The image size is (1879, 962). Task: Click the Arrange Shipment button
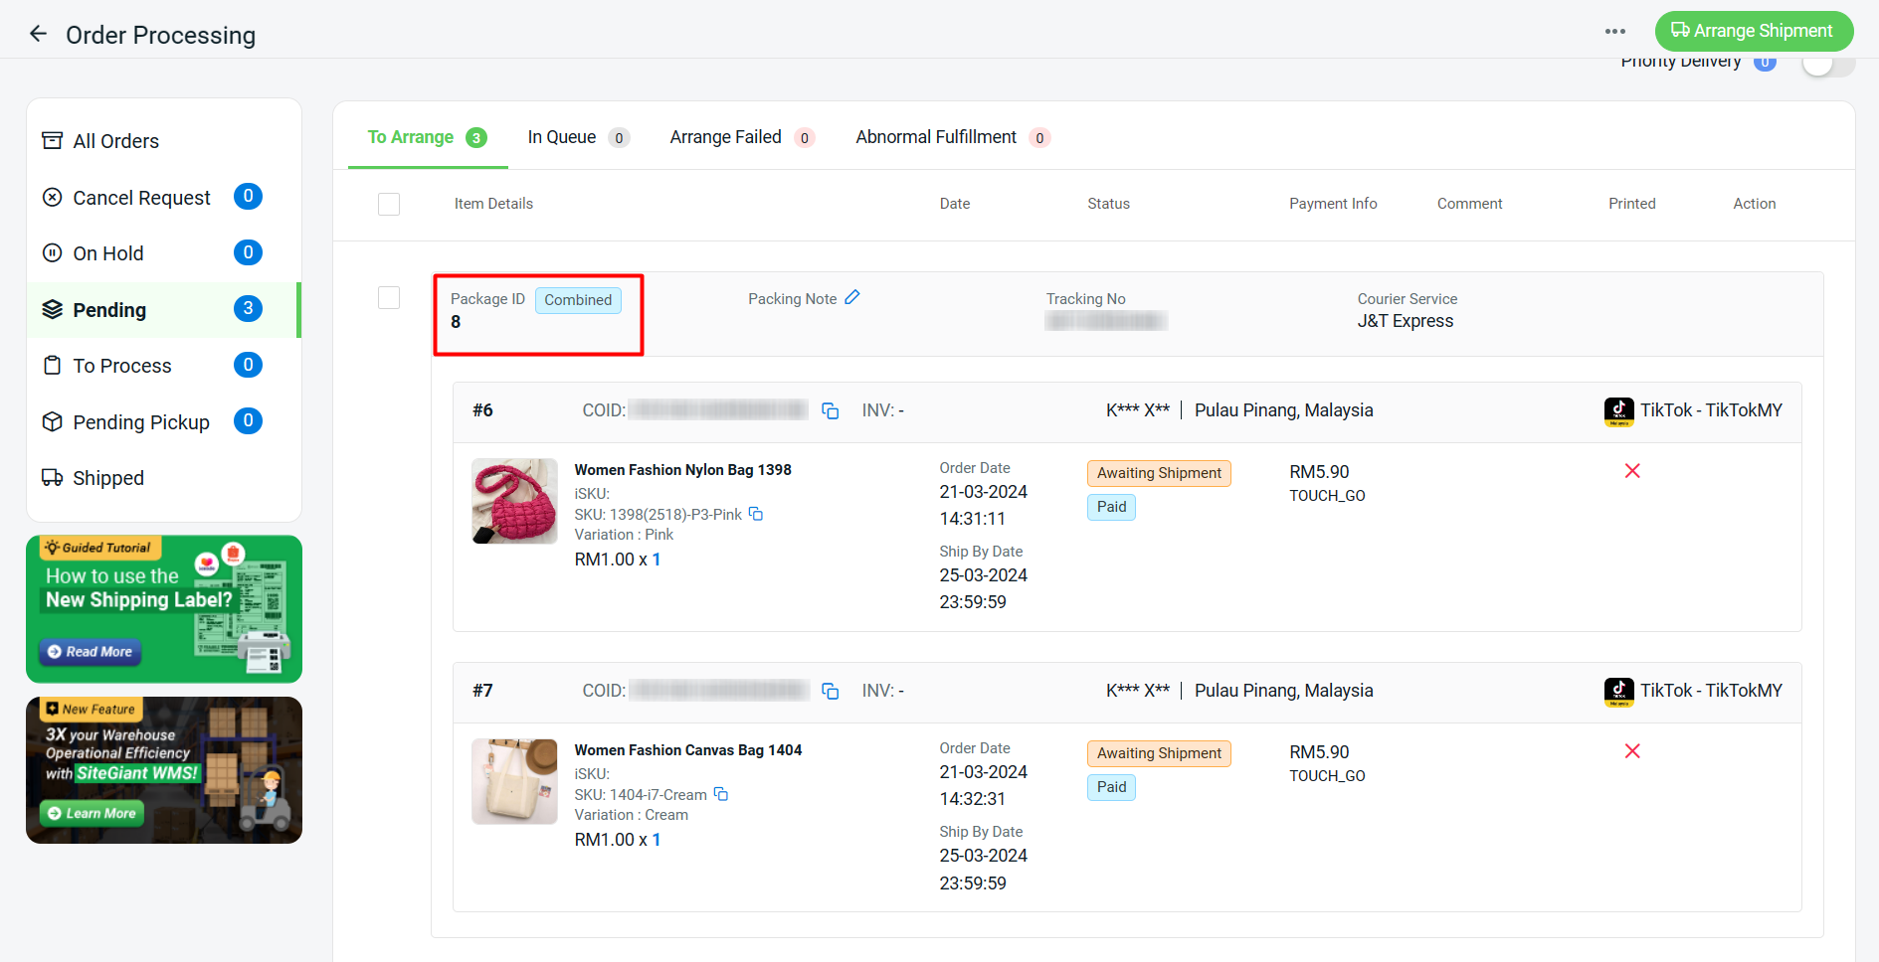click(x=1753, y=31)
